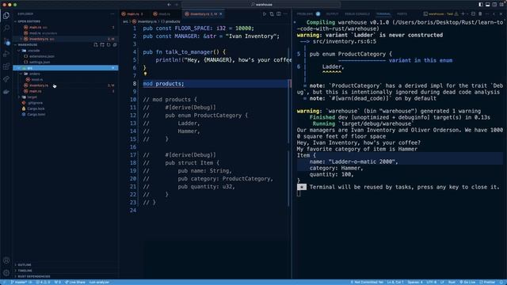Open the Accounts icon in activity bar

tap(6, 260)
